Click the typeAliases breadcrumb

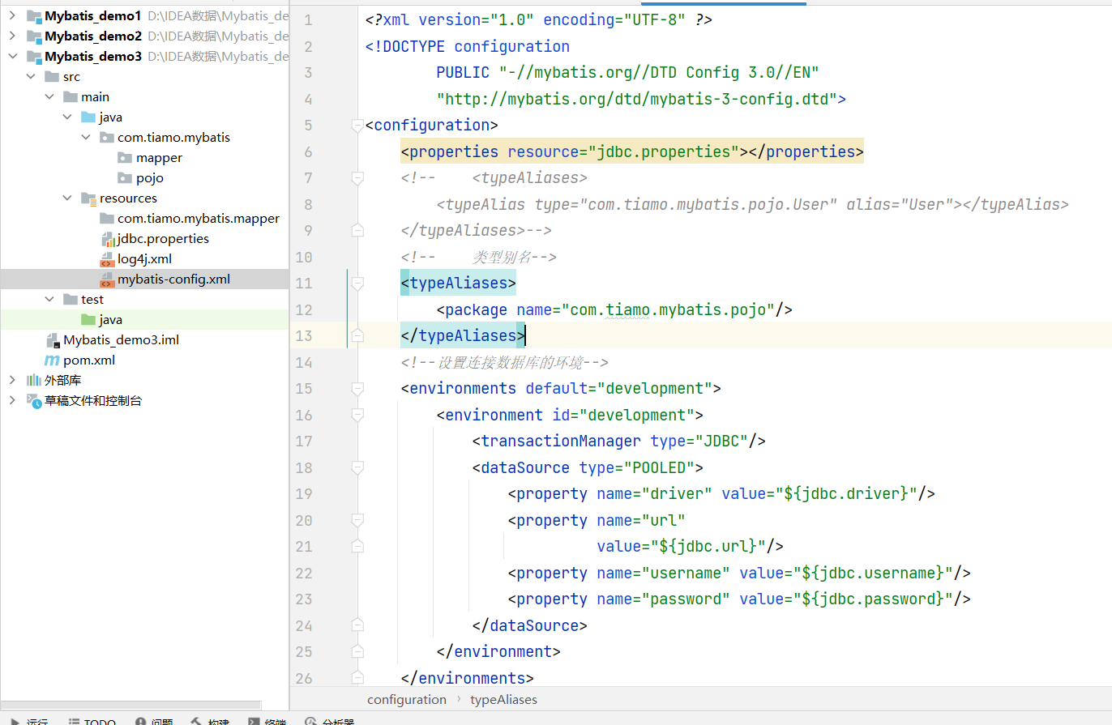(503, 699)
